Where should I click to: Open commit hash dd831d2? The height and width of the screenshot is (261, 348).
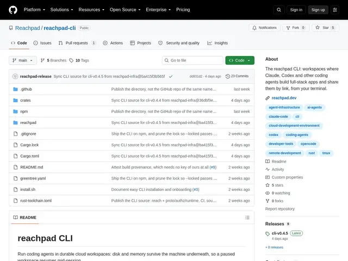coord(196,76)
